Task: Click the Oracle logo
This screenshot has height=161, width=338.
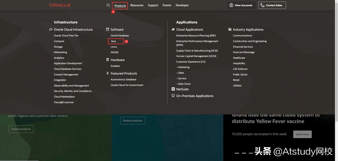Action: click(x=60, y=5)
